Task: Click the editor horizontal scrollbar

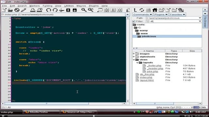Action: point(63,103)
